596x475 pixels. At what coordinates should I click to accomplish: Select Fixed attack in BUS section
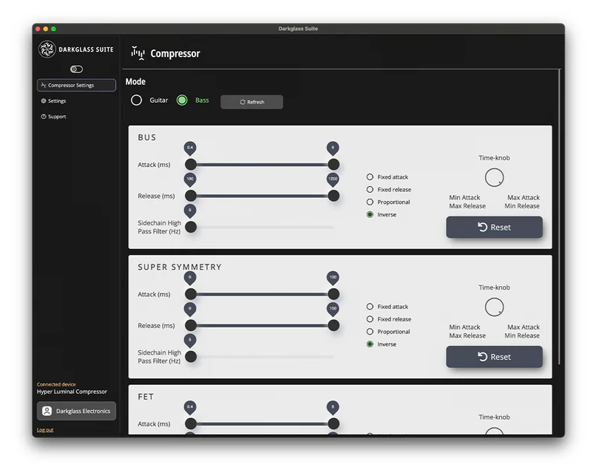click(x=370, y=177)
